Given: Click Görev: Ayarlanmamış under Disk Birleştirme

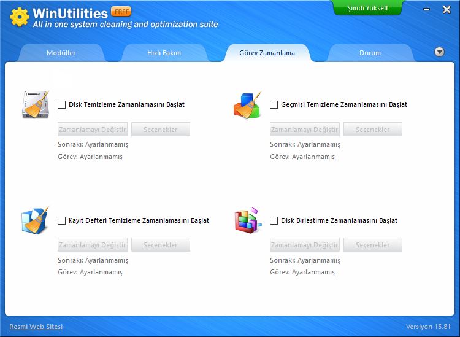Looking at the screenshot, I should tap(302, 272).
